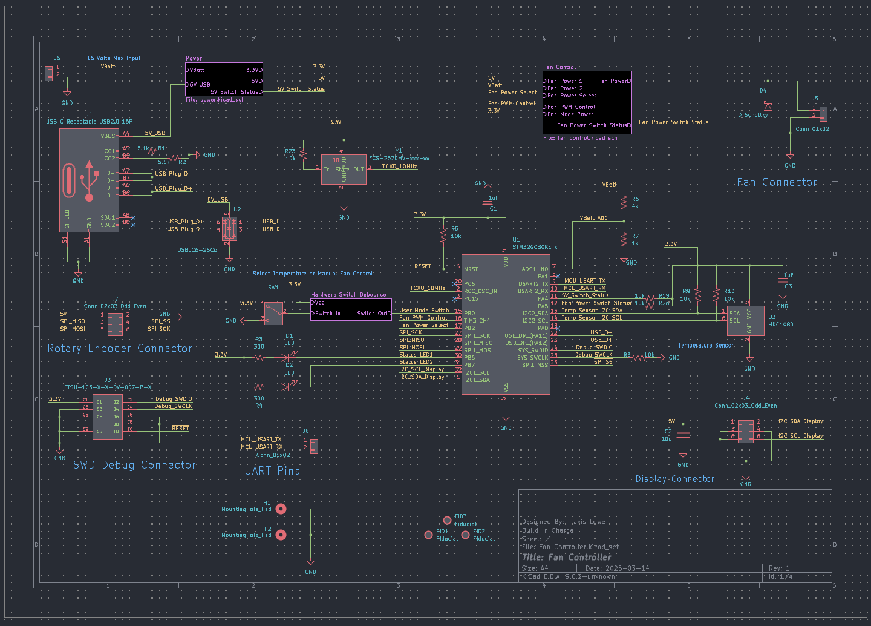Click the C3 1uF capacitor symbol
The image size is (871, 626).
(x=783, y=280)
